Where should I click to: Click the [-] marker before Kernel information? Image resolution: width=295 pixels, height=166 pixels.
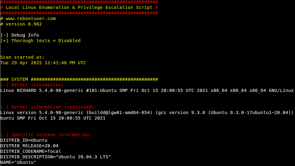pos(4,85)
